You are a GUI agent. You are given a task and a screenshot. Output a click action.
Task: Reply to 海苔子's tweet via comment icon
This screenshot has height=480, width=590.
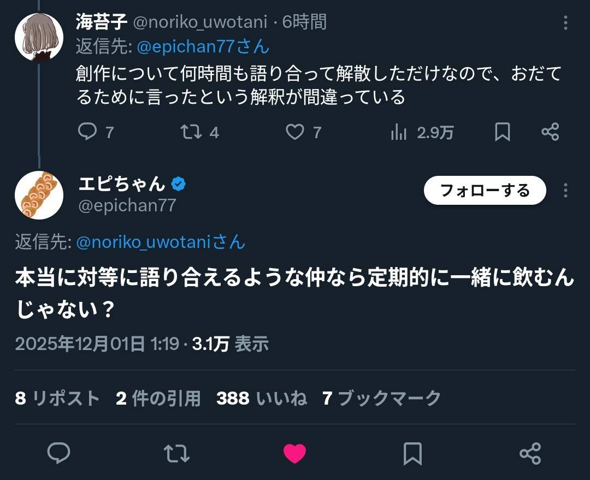click(x=87, y=132)
